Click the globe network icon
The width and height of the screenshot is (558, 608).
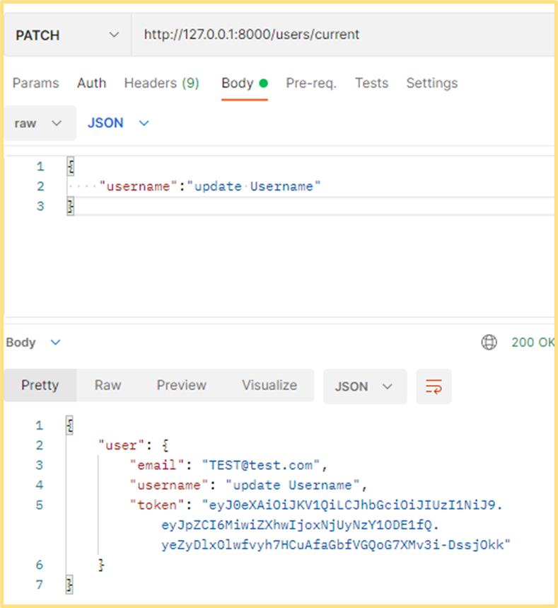coord(489,343)
